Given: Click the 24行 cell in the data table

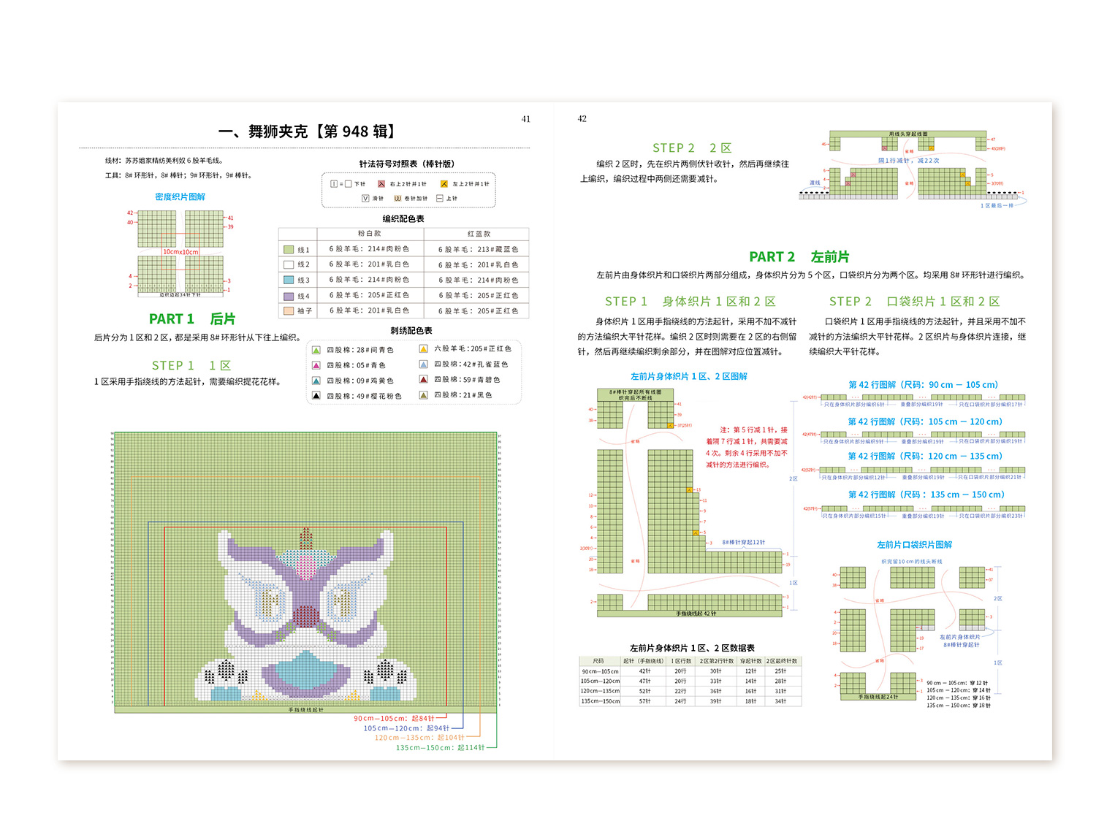Looking at the screenshot, I should [x=680, y=701].
